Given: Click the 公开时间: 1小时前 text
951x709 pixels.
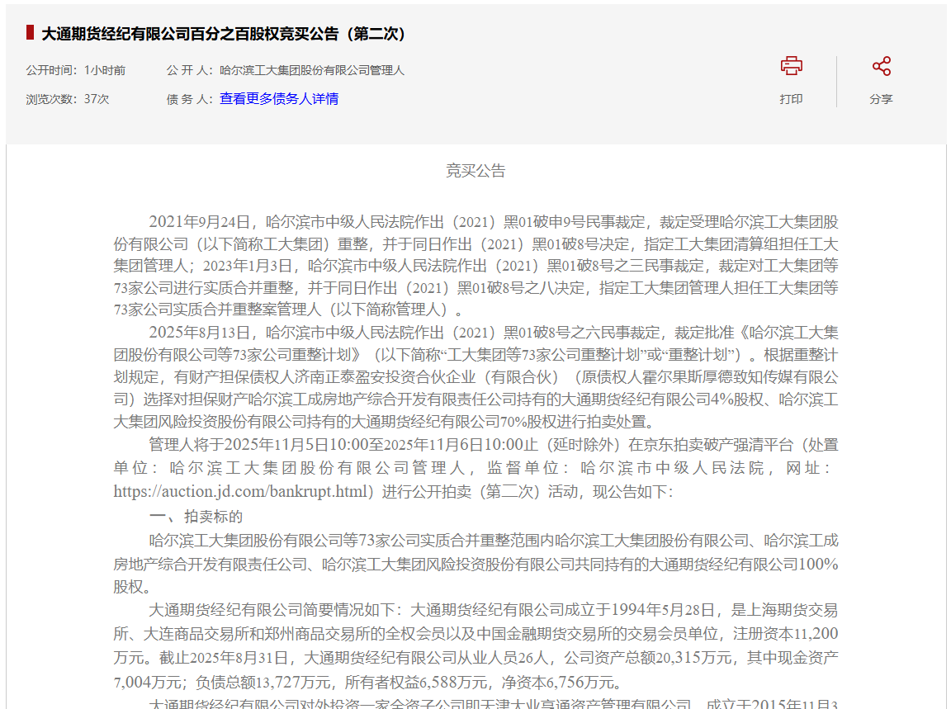Looking at the screenshot, I should pyautogui.click(x=76, y=70).
